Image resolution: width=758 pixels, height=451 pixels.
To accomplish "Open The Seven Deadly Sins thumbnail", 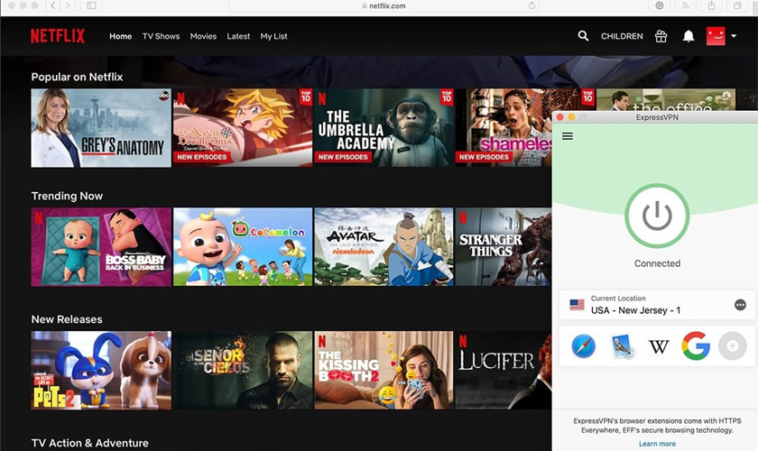I will (243, 128).
